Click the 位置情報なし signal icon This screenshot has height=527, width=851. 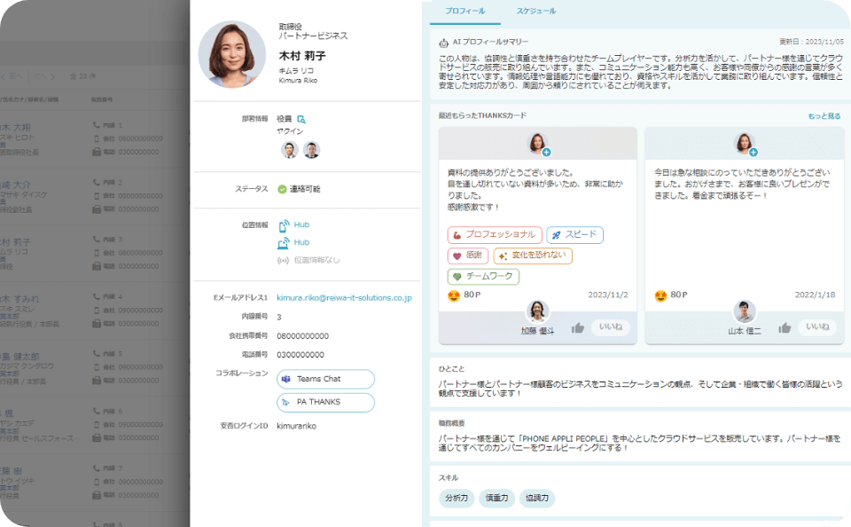(282, 260)
